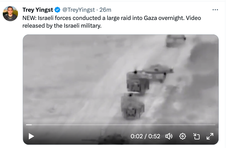
Task: Click the played portion of the progress bar
Action: click(29, 125)
